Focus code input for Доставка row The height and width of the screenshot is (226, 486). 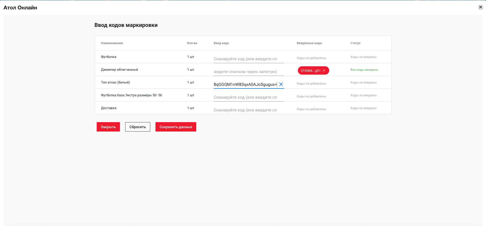[249, 110]
